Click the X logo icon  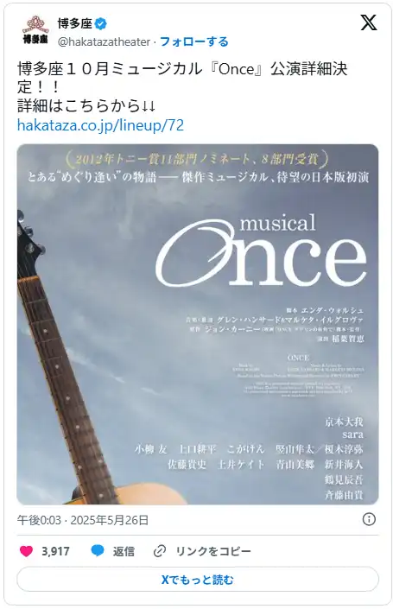(369, 22)
